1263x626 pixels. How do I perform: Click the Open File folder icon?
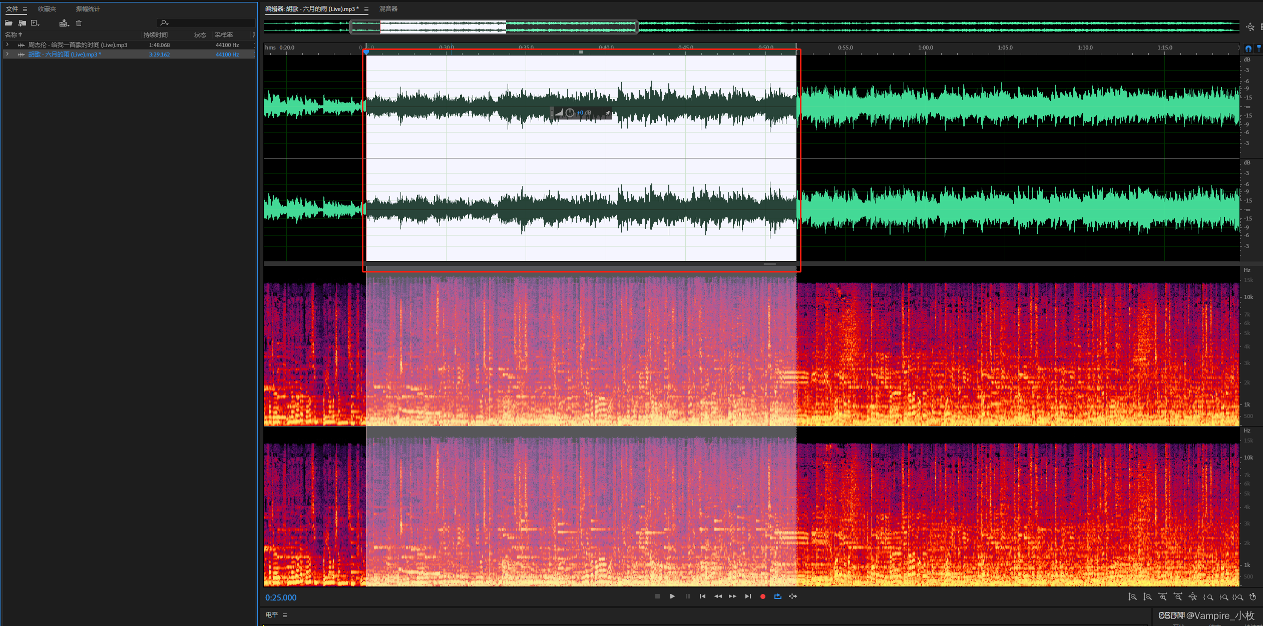coord(9,23)
